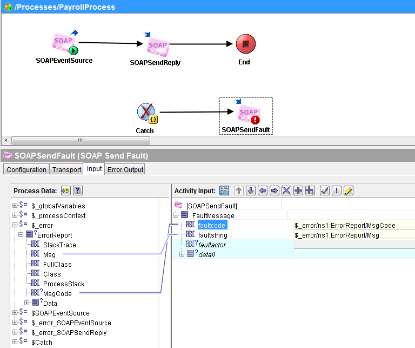Click the delete X toolbar button
Screen dimensions: 415x348
coord(286,191)
